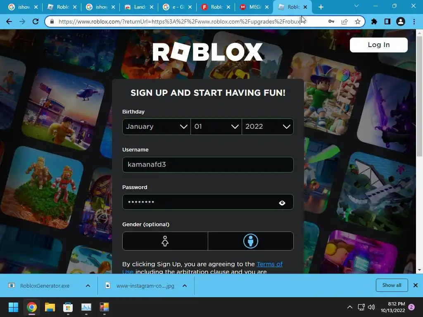Screen dimensions: 423x317
Task: Open a new browser tab
Action: pyautogui.click(x=321, y=7)
